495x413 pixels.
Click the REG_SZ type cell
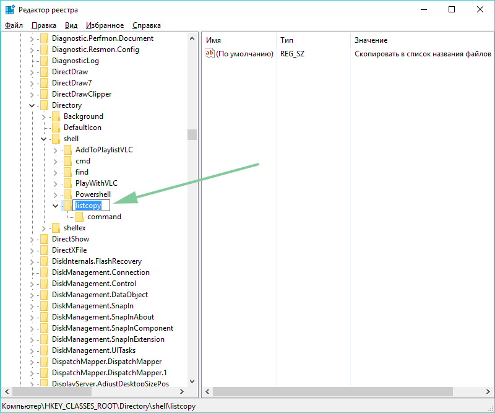(x=292, y=54)
